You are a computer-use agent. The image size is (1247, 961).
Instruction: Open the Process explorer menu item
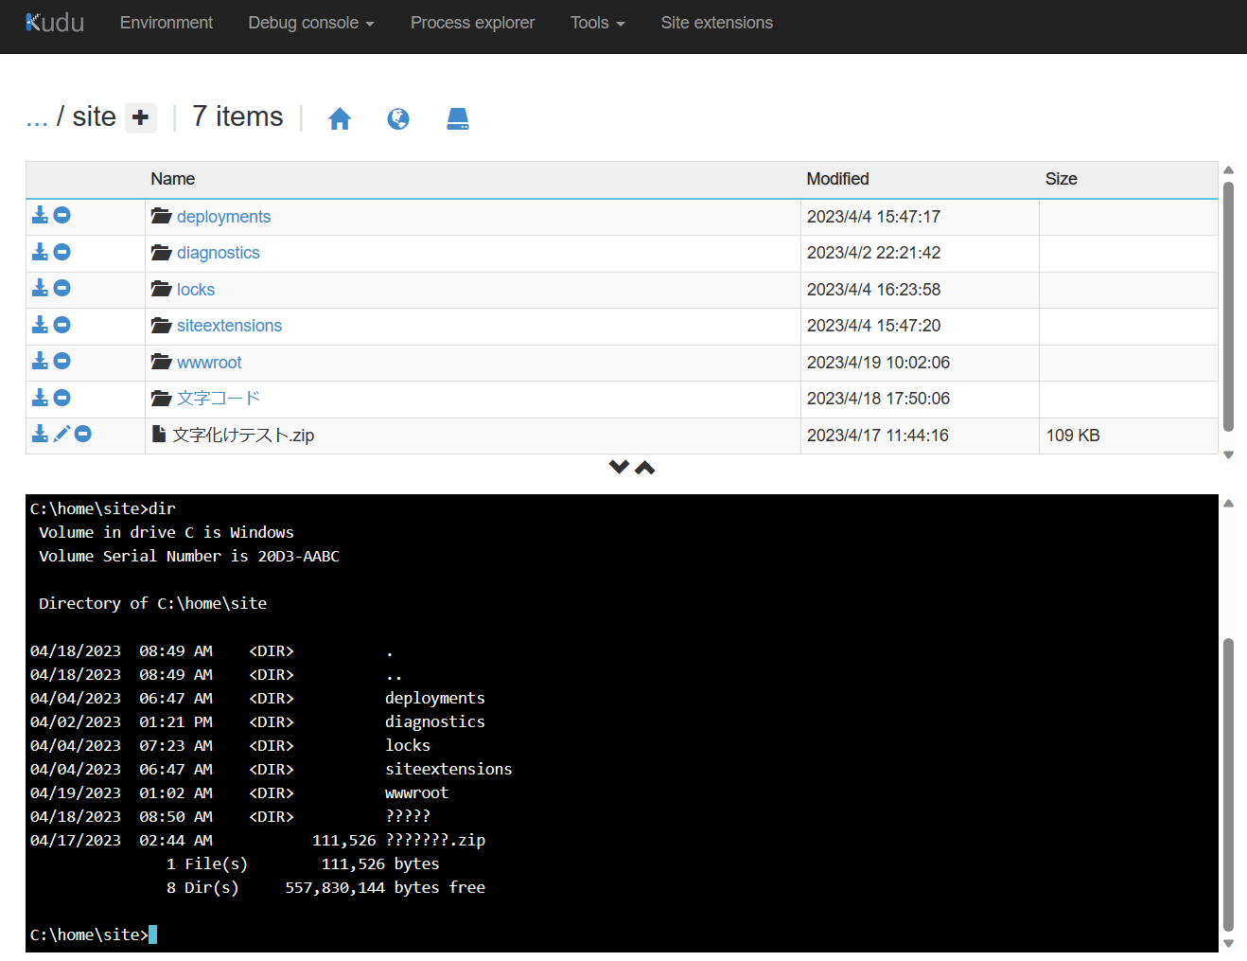click(x=472, y=22)
